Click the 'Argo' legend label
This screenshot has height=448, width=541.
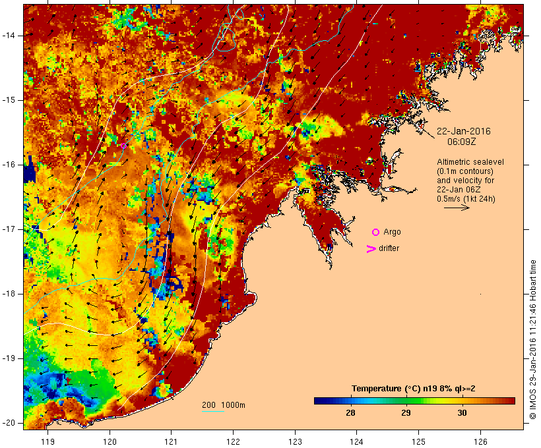(393, 232)
